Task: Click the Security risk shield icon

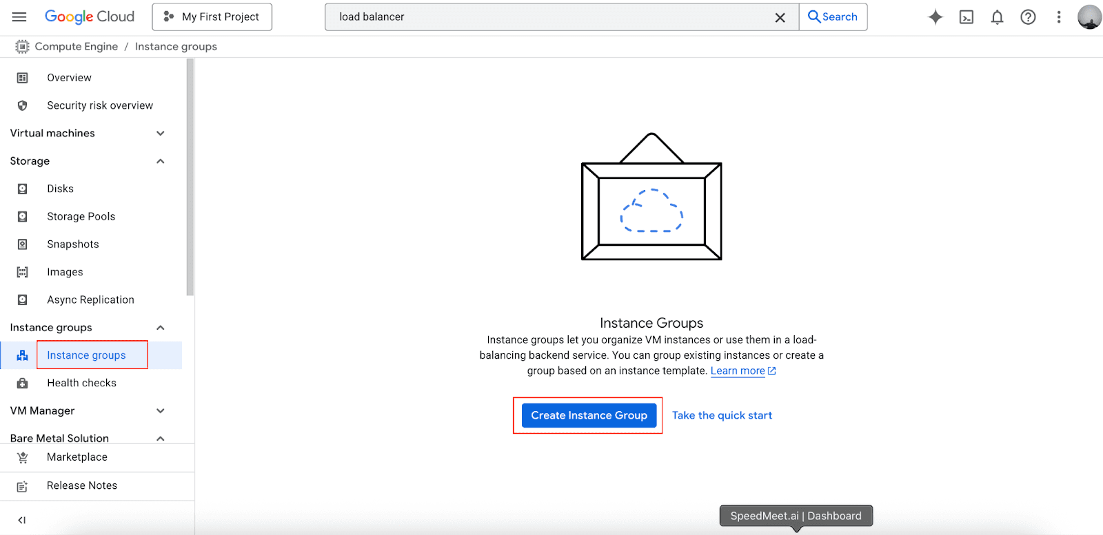Action: pos(22,105)
